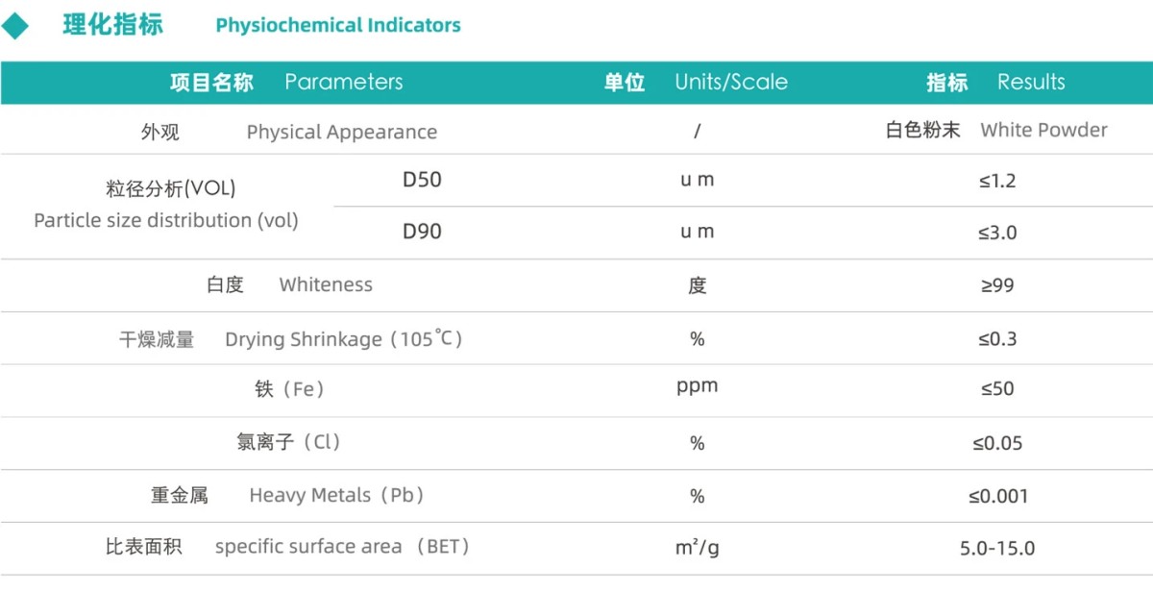Select the Parameters column header
1153x592 pixels.
tap(343, 83)
